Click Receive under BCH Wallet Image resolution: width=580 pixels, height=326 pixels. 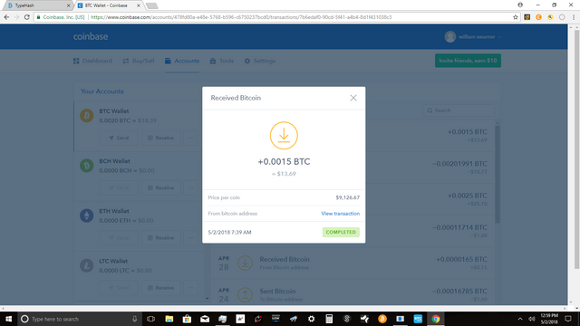pyautogui.click(x=161, y=187)
